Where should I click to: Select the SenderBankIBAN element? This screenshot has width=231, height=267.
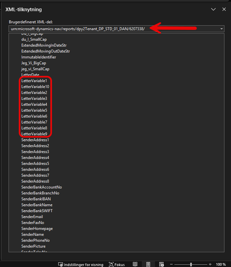(36, 199)
